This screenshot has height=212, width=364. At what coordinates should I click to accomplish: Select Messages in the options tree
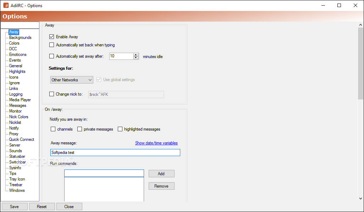point(17,105)
